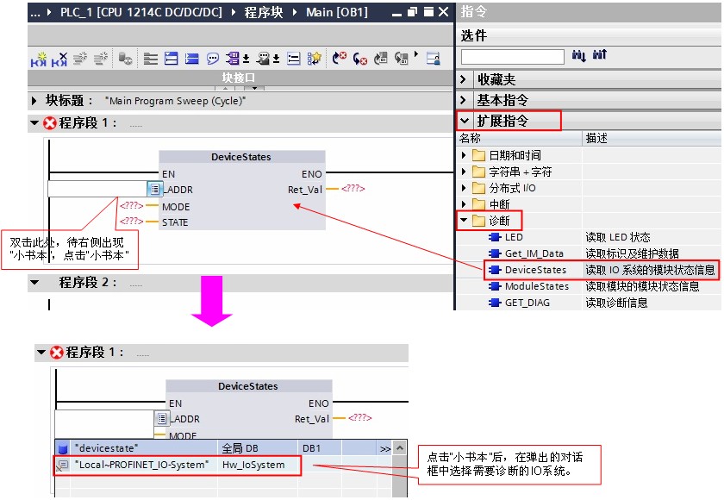
Task: Toggle free-form comments speech bubble icon
Action: tap(213, 59)
